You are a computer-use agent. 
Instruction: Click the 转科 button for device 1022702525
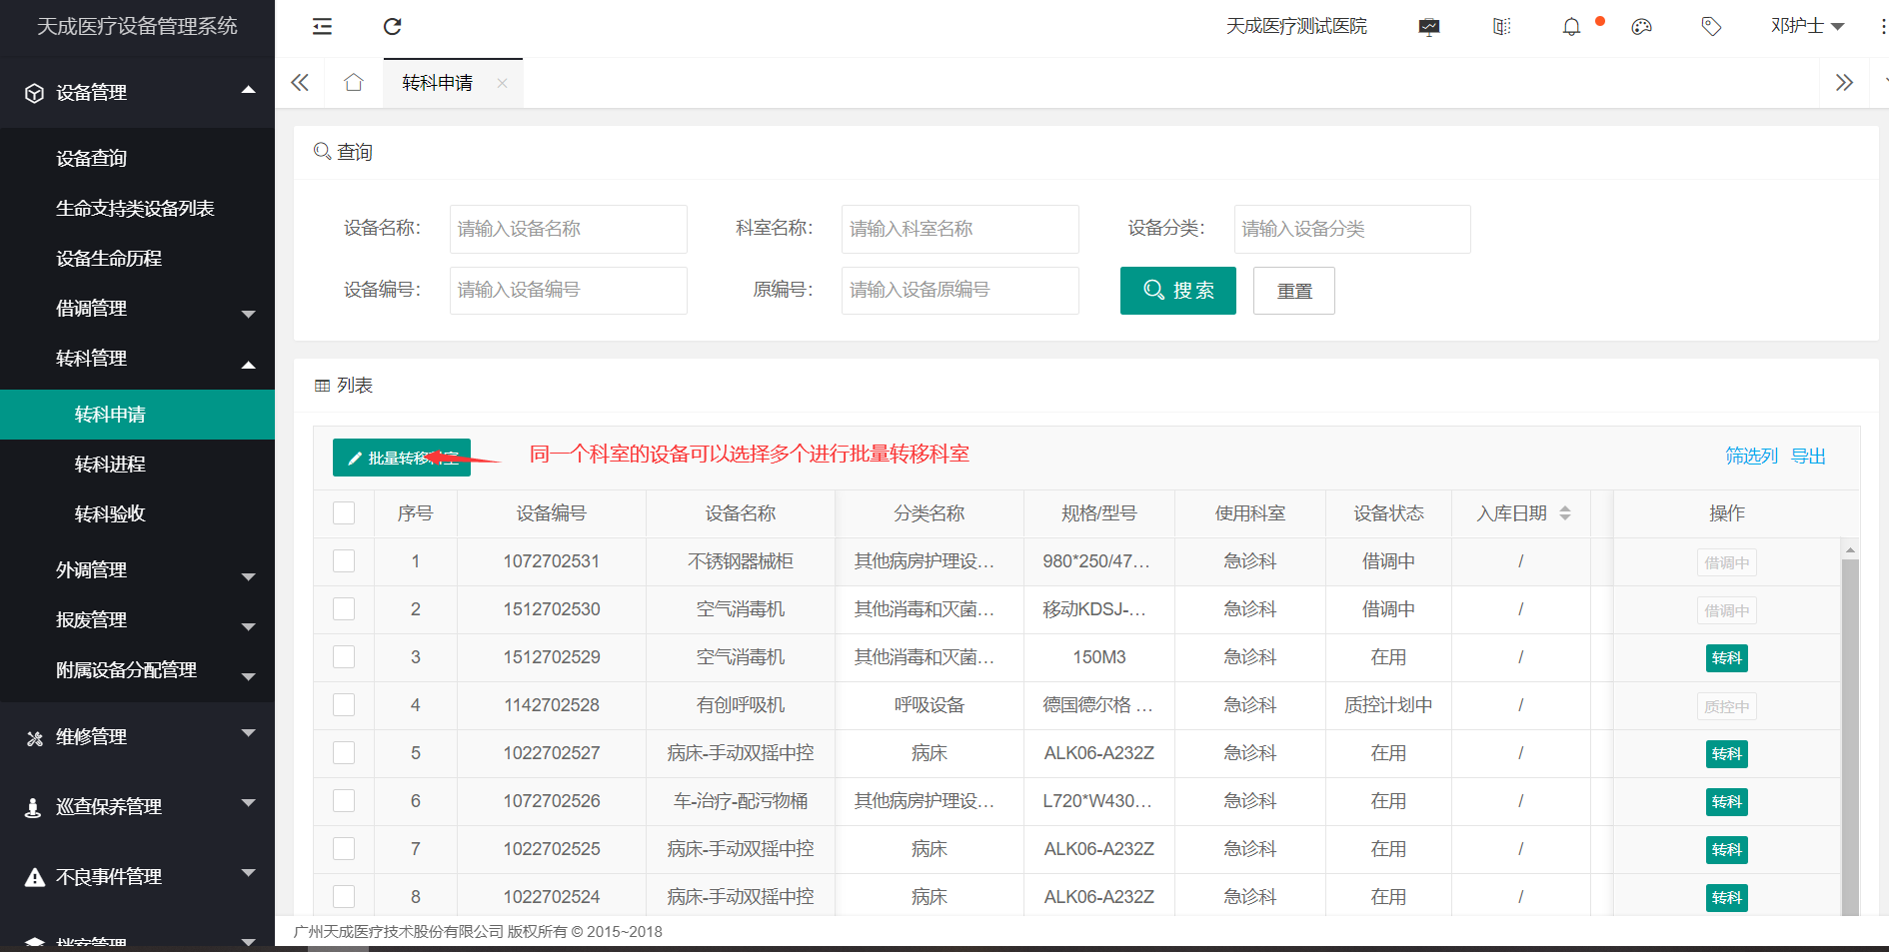(x=1726, y=850)
